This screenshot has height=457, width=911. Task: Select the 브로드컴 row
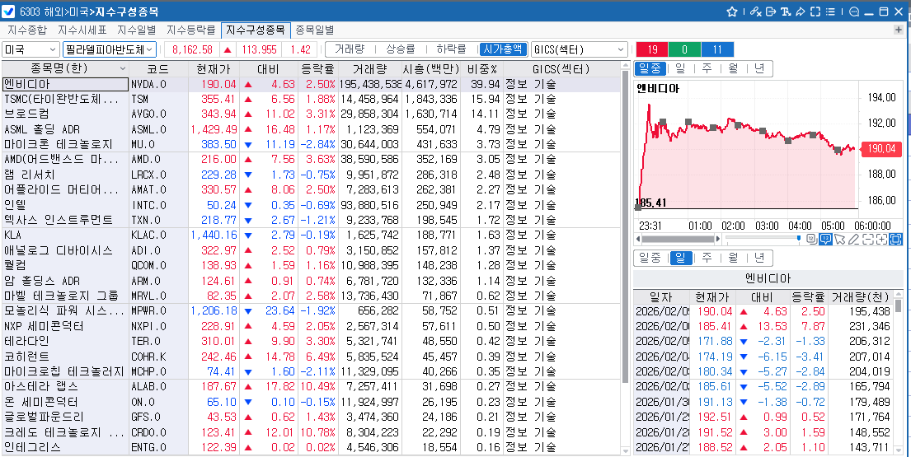(312, 114)
